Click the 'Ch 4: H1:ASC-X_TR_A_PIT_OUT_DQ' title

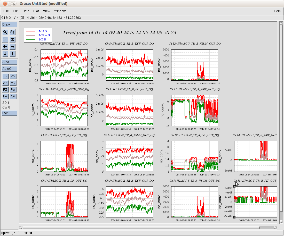[x=64, y=44]
